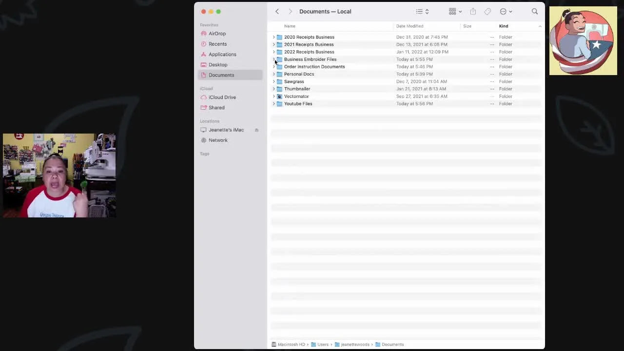Expand the Youtube Files folder

(x=273, y=104)
